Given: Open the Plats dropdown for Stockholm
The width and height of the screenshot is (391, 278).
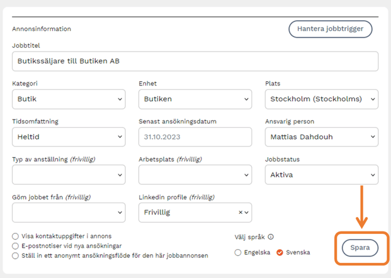Looking at the screenshot, I should click(x=321, y=99).
